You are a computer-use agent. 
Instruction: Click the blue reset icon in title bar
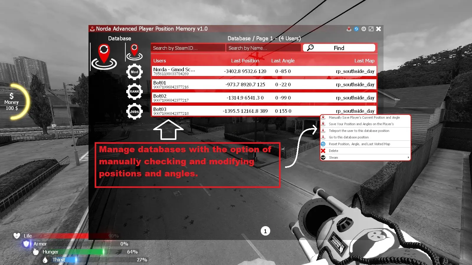coord(356,29)
